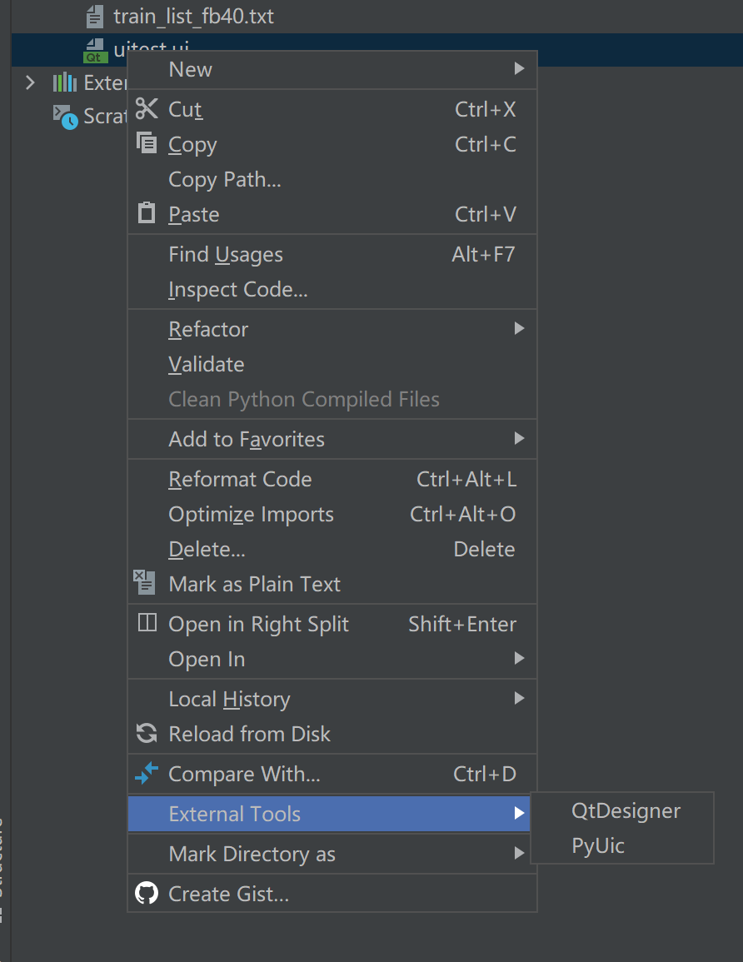Image resolution: width=743 pixels, height=962 pixels.
Task: Choose Find Usages from the menu
Action: (226, 254)
